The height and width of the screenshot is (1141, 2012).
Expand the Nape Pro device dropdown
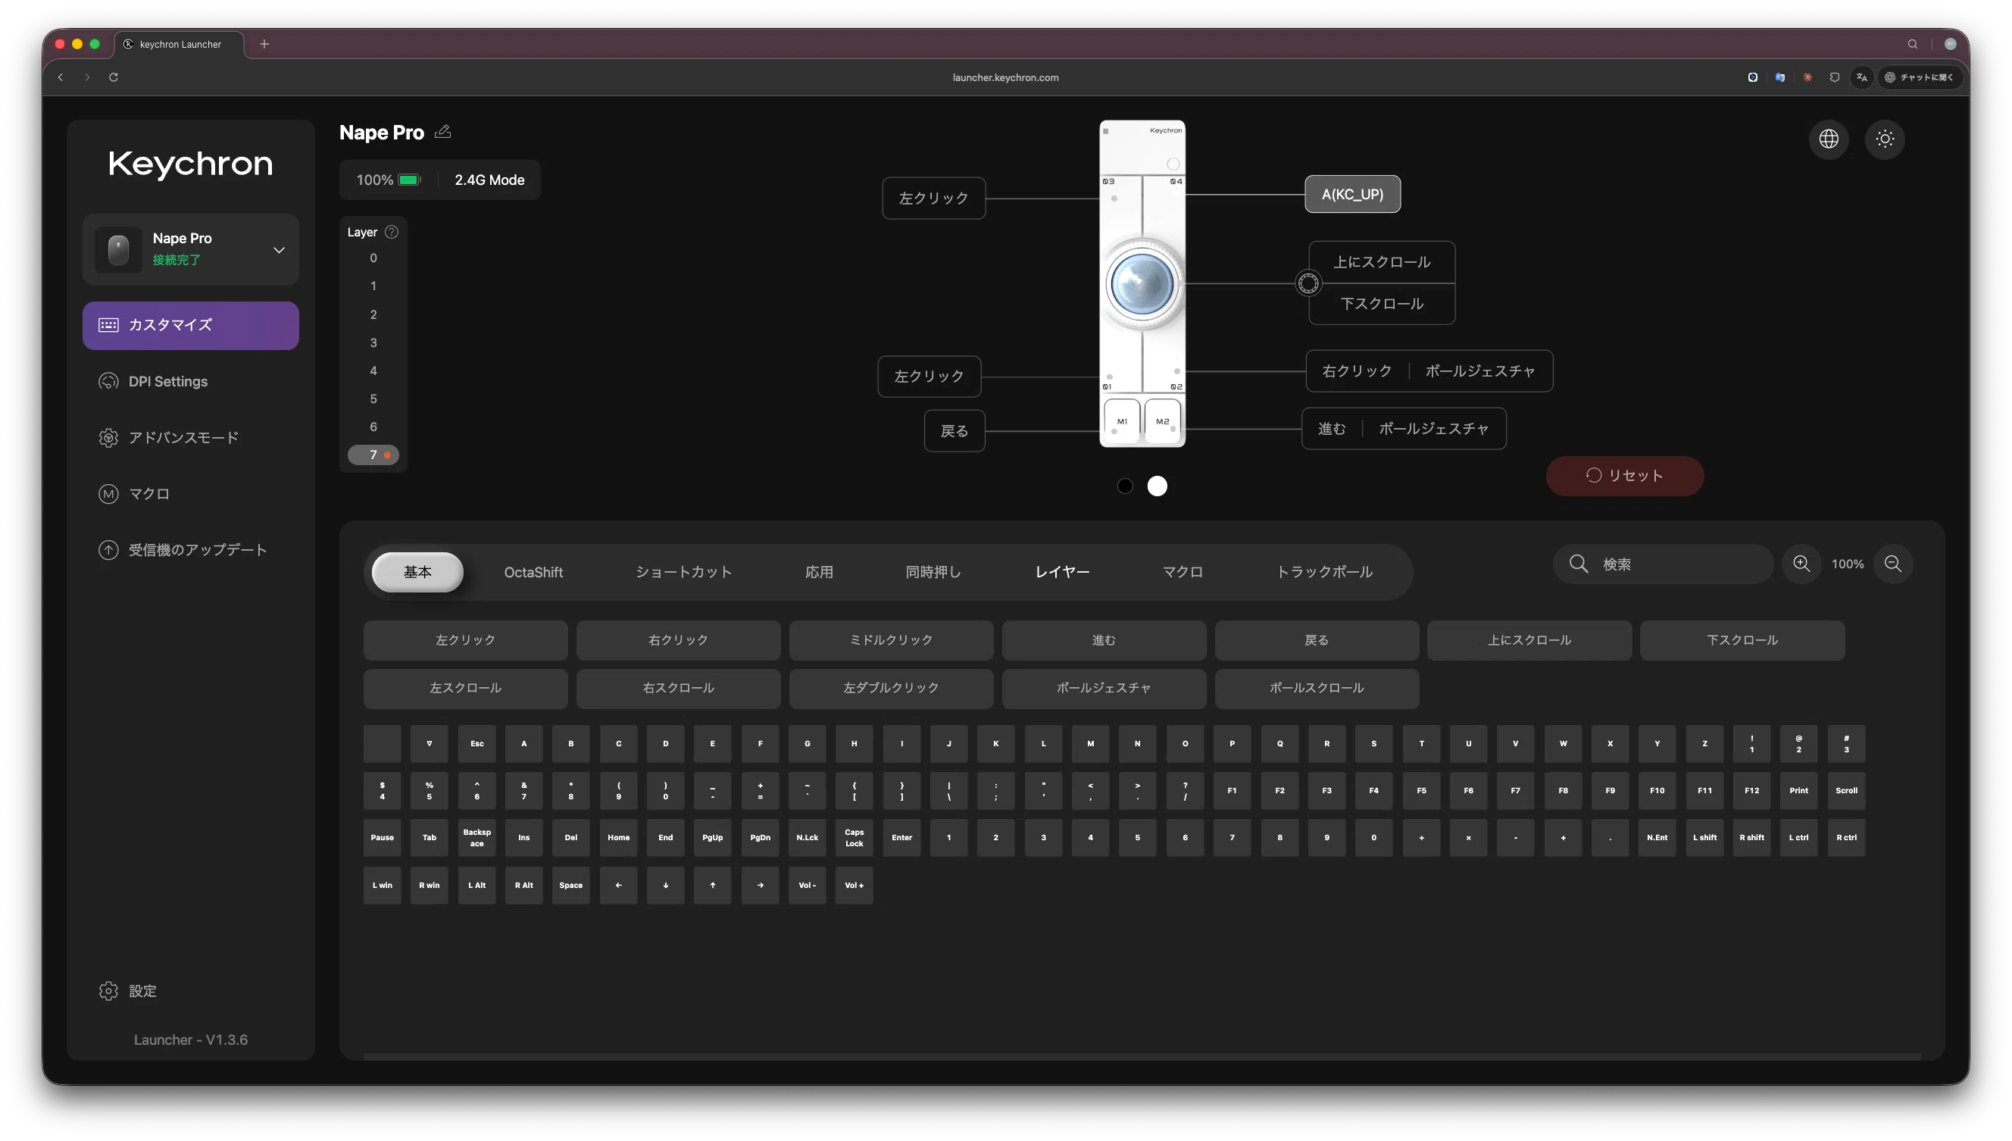pyautogui.click(x=279, y=250)
